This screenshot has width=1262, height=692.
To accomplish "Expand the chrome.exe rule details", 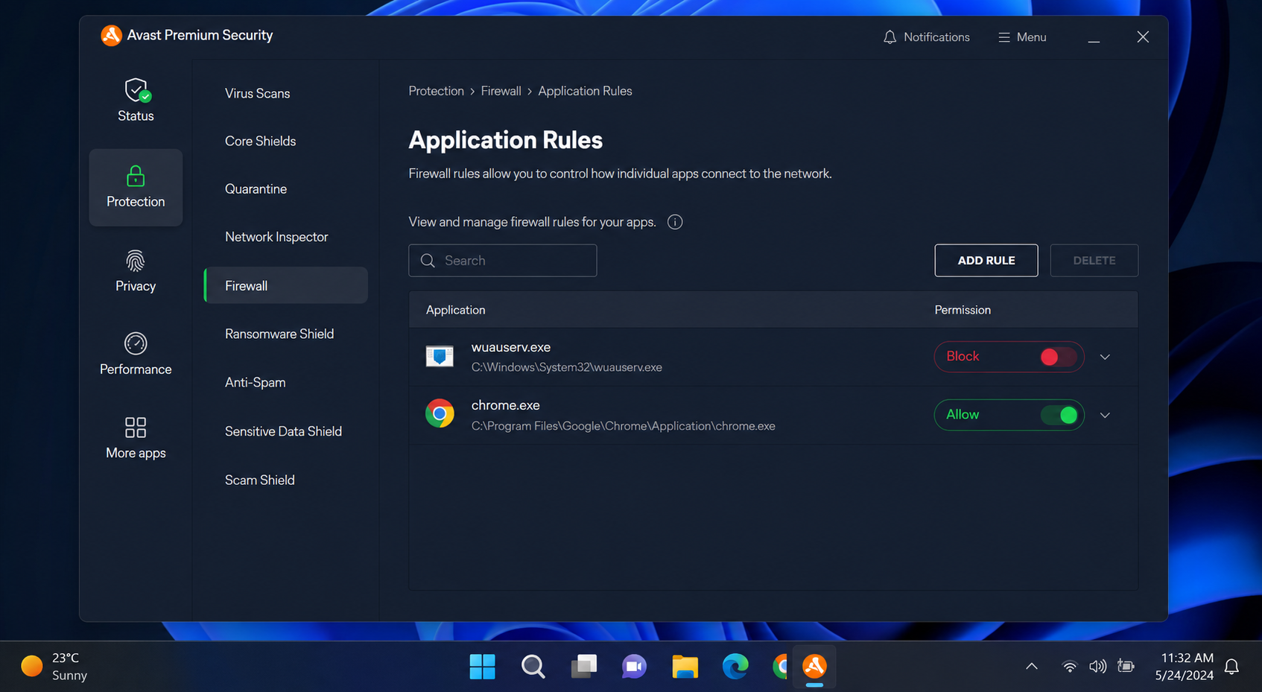I will [1105, 415].
